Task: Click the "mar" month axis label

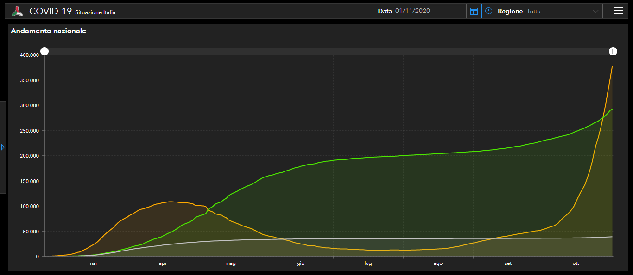Action: [93, 263]
